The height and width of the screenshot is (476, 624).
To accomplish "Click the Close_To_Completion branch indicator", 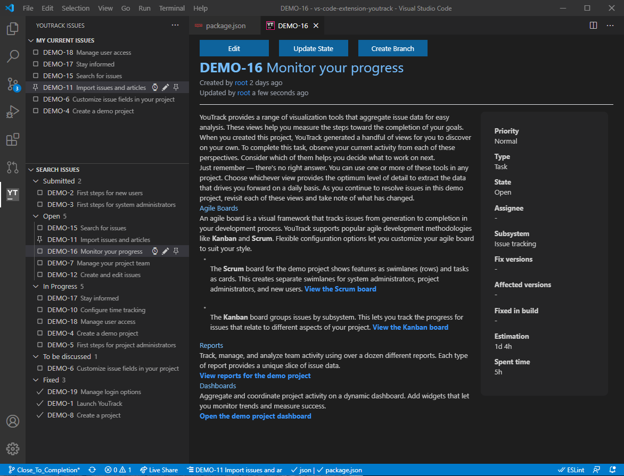I will [44, 470].
